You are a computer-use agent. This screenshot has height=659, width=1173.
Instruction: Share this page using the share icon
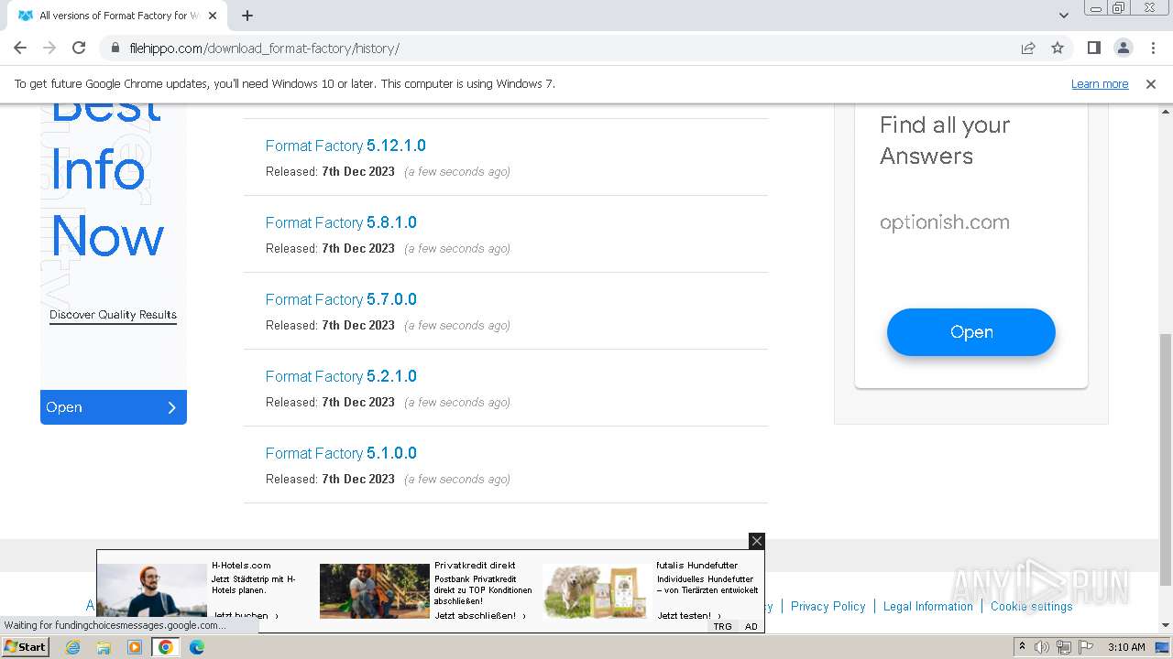point(1028,48)
